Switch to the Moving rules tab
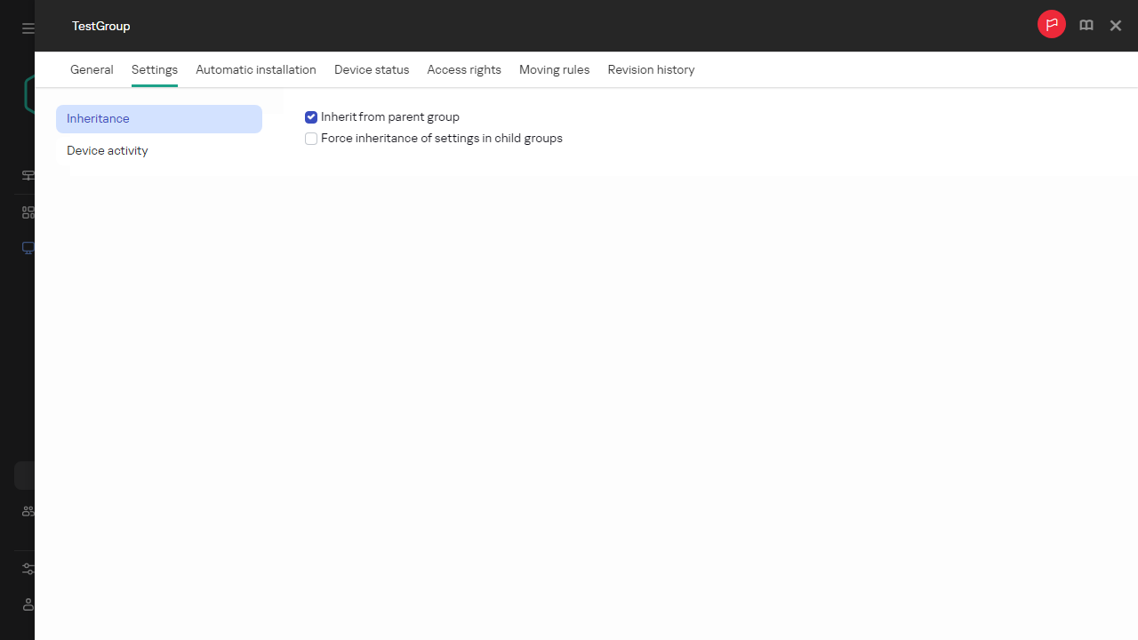The image size is (1138, 640). click(554, 69)
